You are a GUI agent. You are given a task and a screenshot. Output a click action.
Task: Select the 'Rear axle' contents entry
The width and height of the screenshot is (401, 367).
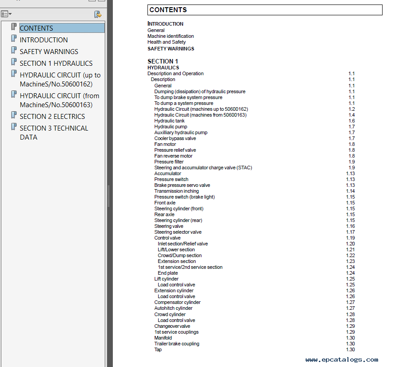[164, 215]
